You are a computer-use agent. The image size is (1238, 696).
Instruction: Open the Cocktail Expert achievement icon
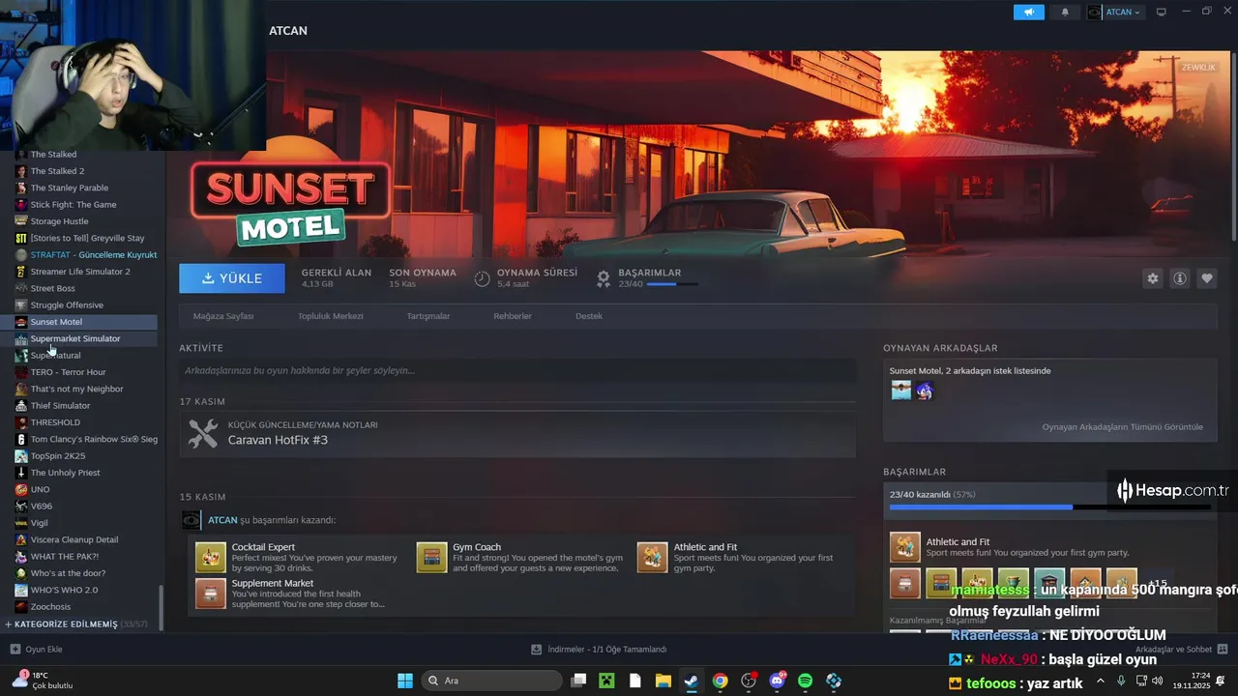(x=211, y=558)
